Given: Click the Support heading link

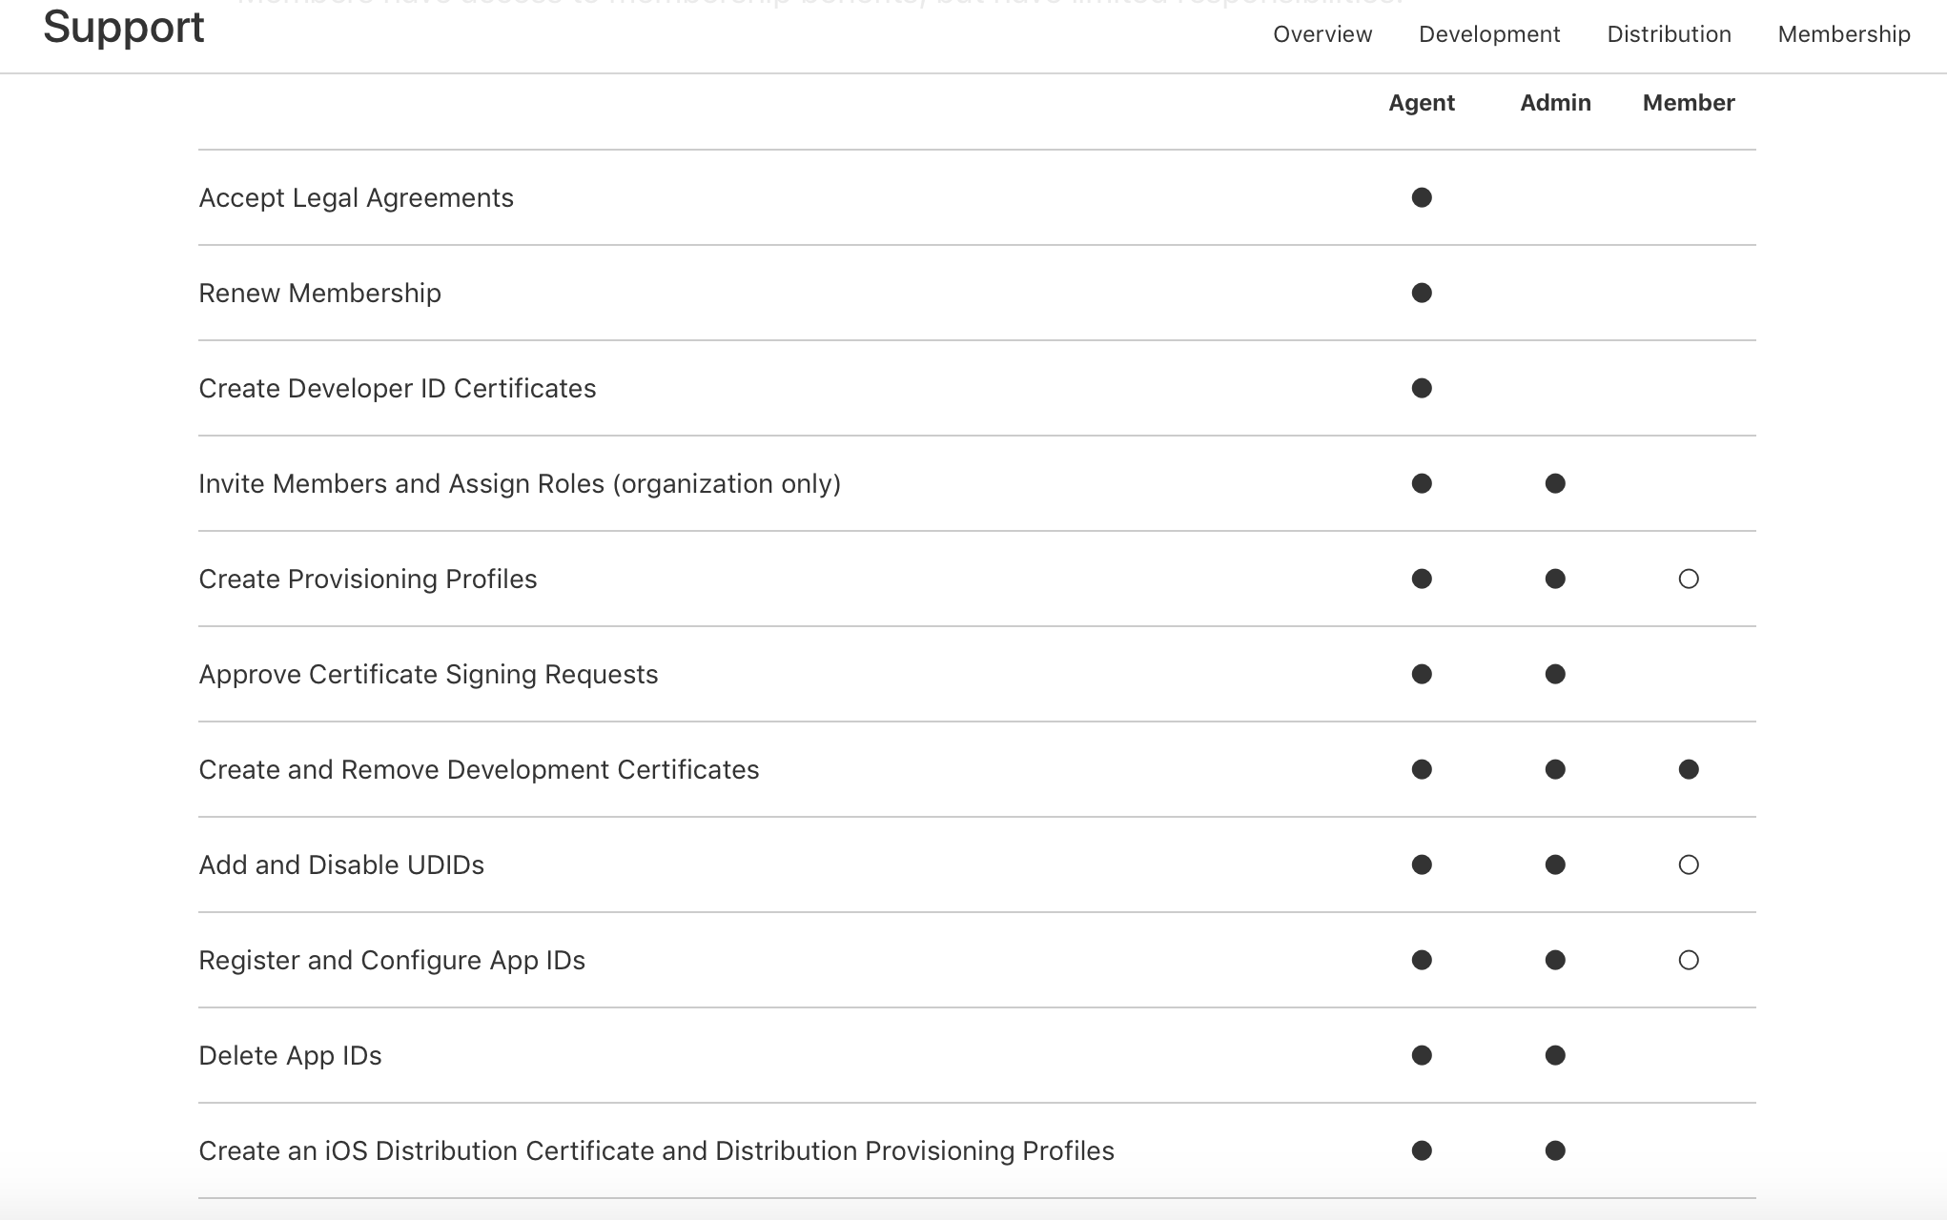Looking at the screenshot, I should tap(124, 27).
